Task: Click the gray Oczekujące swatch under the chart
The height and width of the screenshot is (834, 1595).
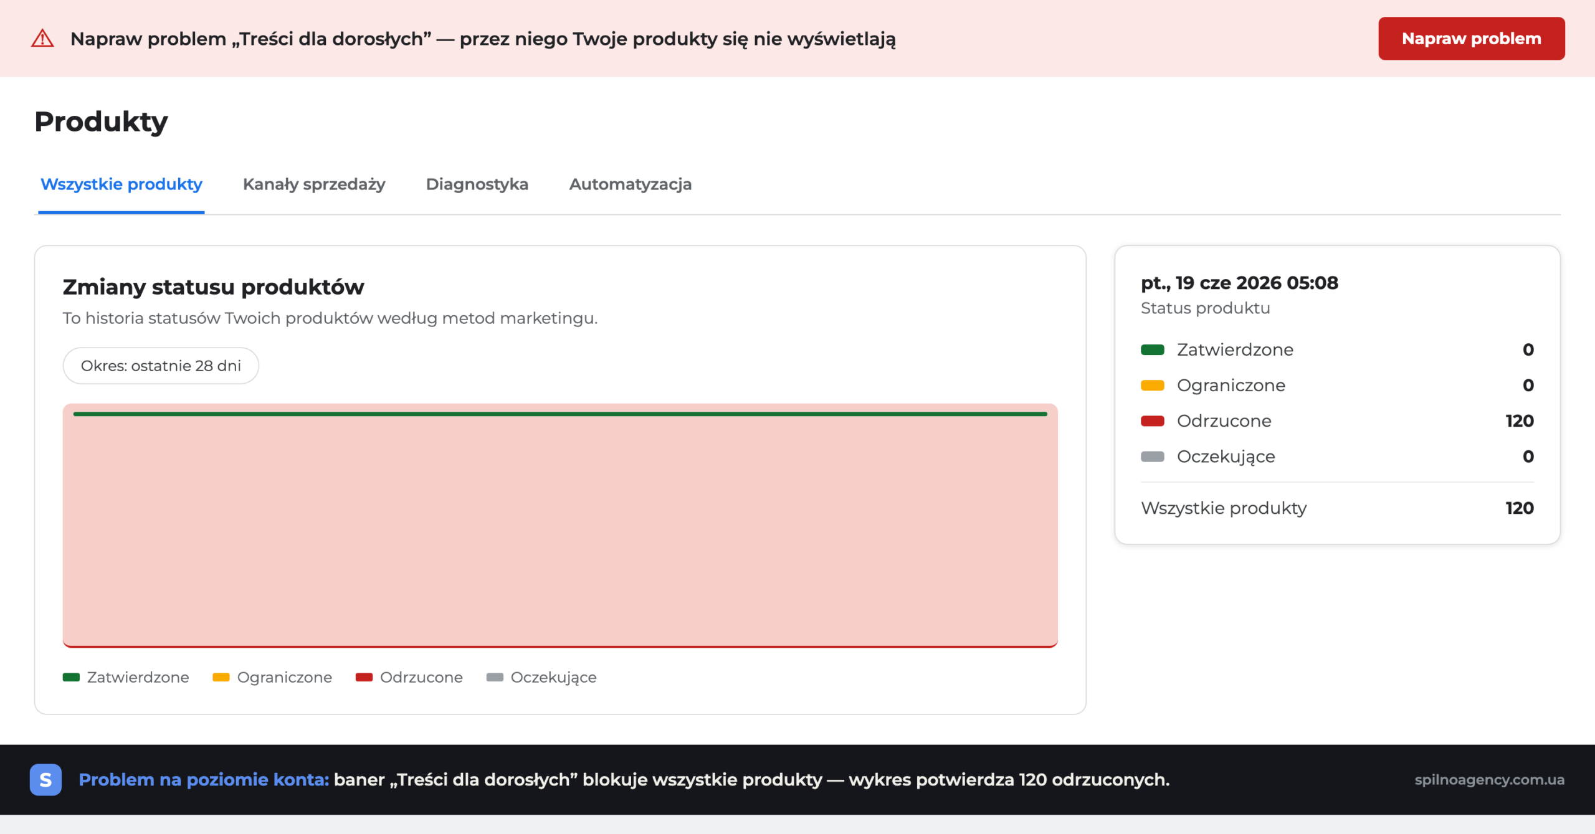Action: tap(495, 677)
